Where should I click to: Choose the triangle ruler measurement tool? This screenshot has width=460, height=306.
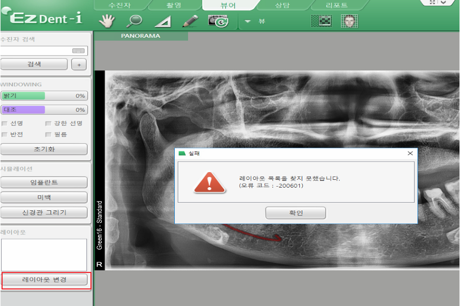pos(163,21)
